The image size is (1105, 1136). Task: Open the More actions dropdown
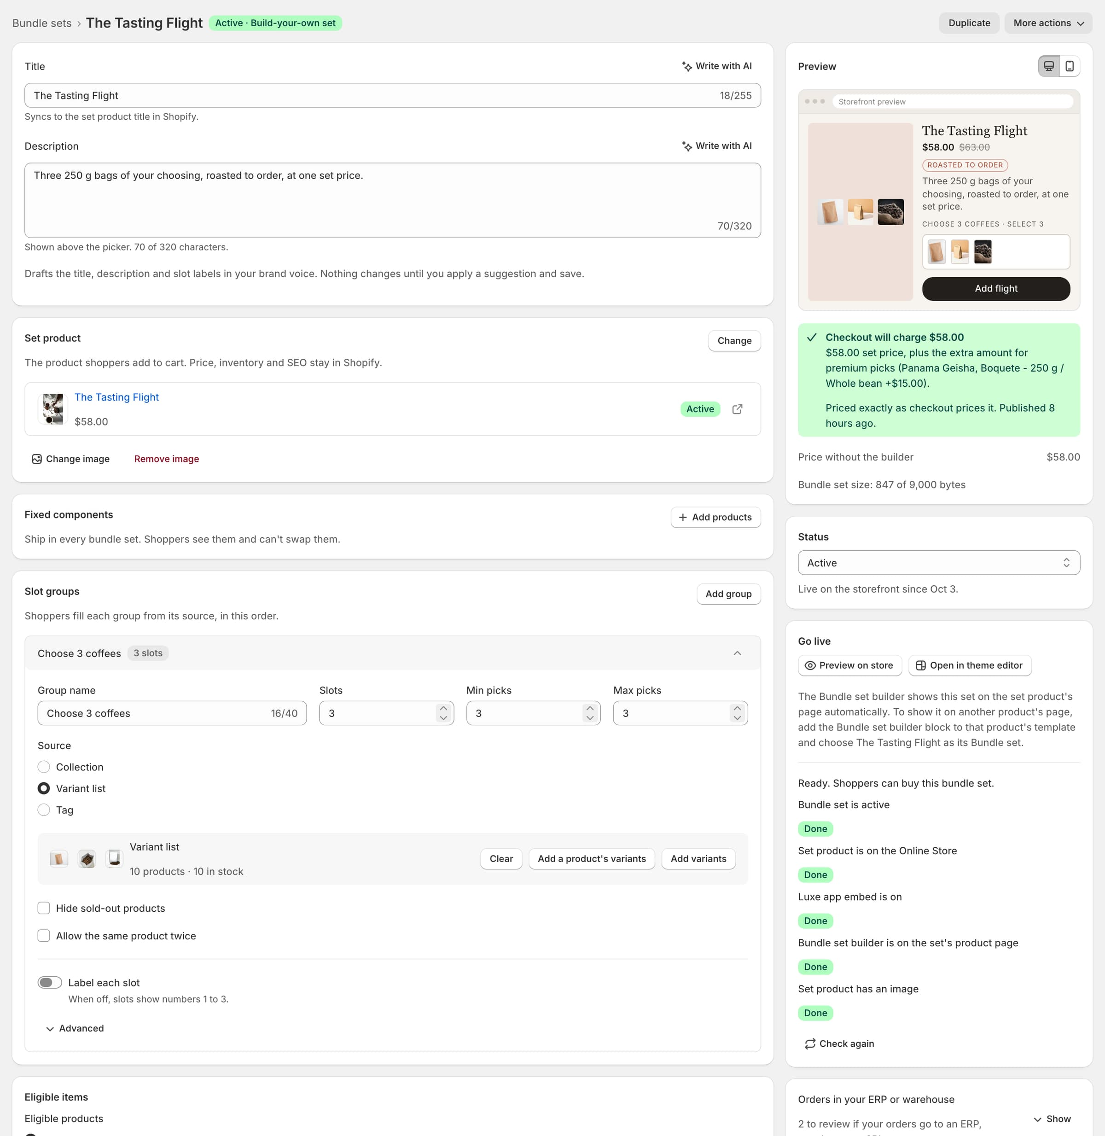click(1048, 23)
